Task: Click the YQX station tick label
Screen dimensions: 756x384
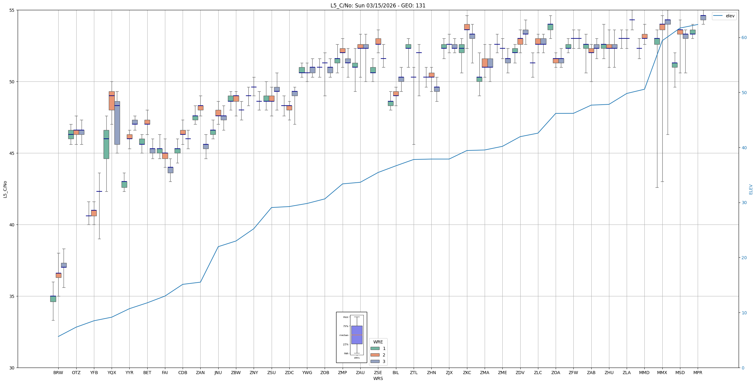Action: pyautogui.click(x=112, y=373)
